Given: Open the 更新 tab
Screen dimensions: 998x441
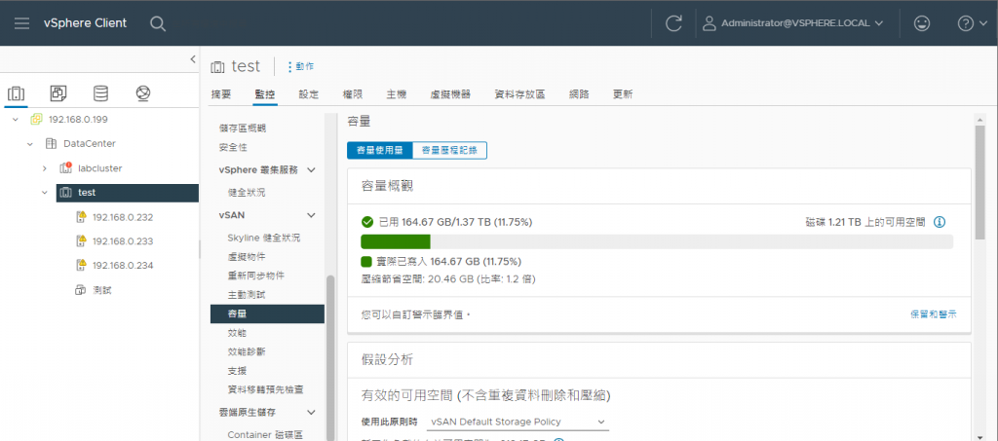Looking at the screenshot, I should (623, 94).
